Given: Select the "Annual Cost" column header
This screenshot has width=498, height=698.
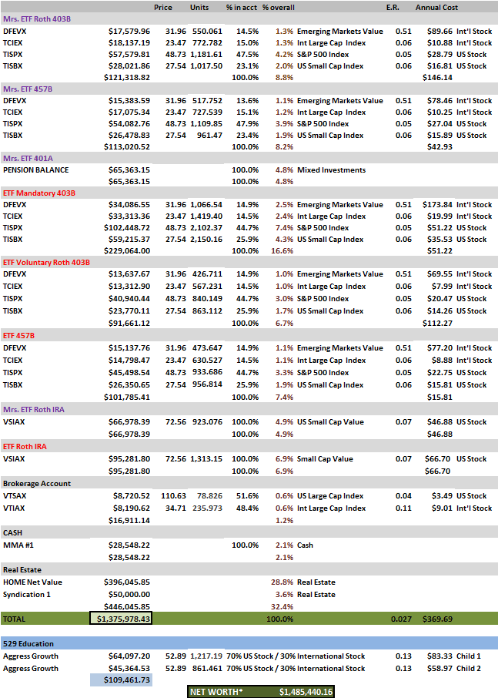Looking at the screenshot, I should [x=436, y=7].
